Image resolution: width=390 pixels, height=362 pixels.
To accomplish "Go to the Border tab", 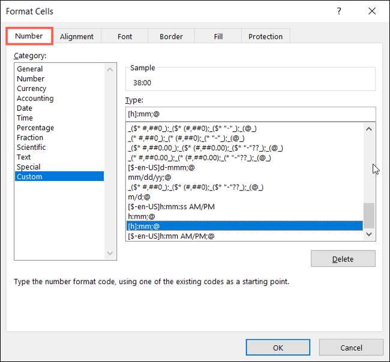I will (171, 37).
